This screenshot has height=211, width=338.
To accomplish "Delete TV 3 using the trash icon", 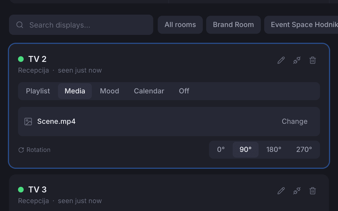I will click(313, 191).
